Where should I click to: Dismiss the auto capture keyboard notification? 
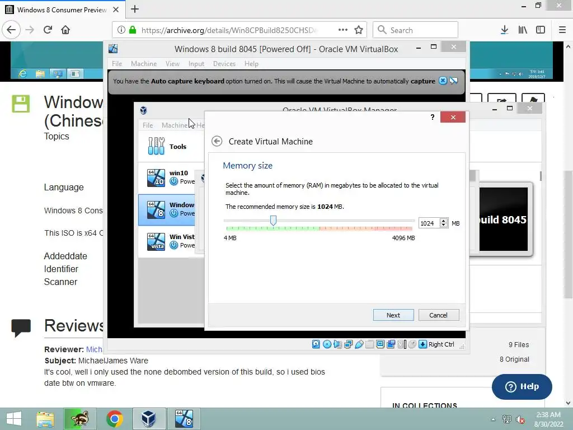click(x=443, y=81)
